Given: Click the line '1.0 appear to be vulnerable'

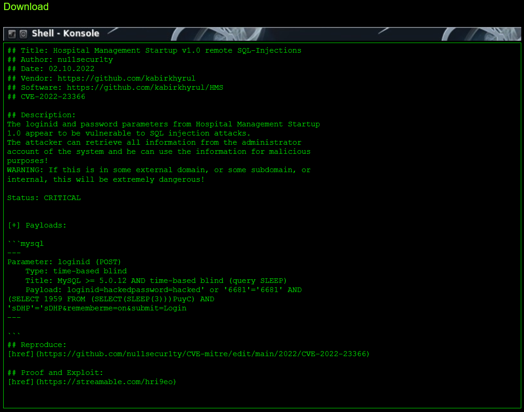Looking at the screenshot, I should pyautogui.click(x=129, y=133).
